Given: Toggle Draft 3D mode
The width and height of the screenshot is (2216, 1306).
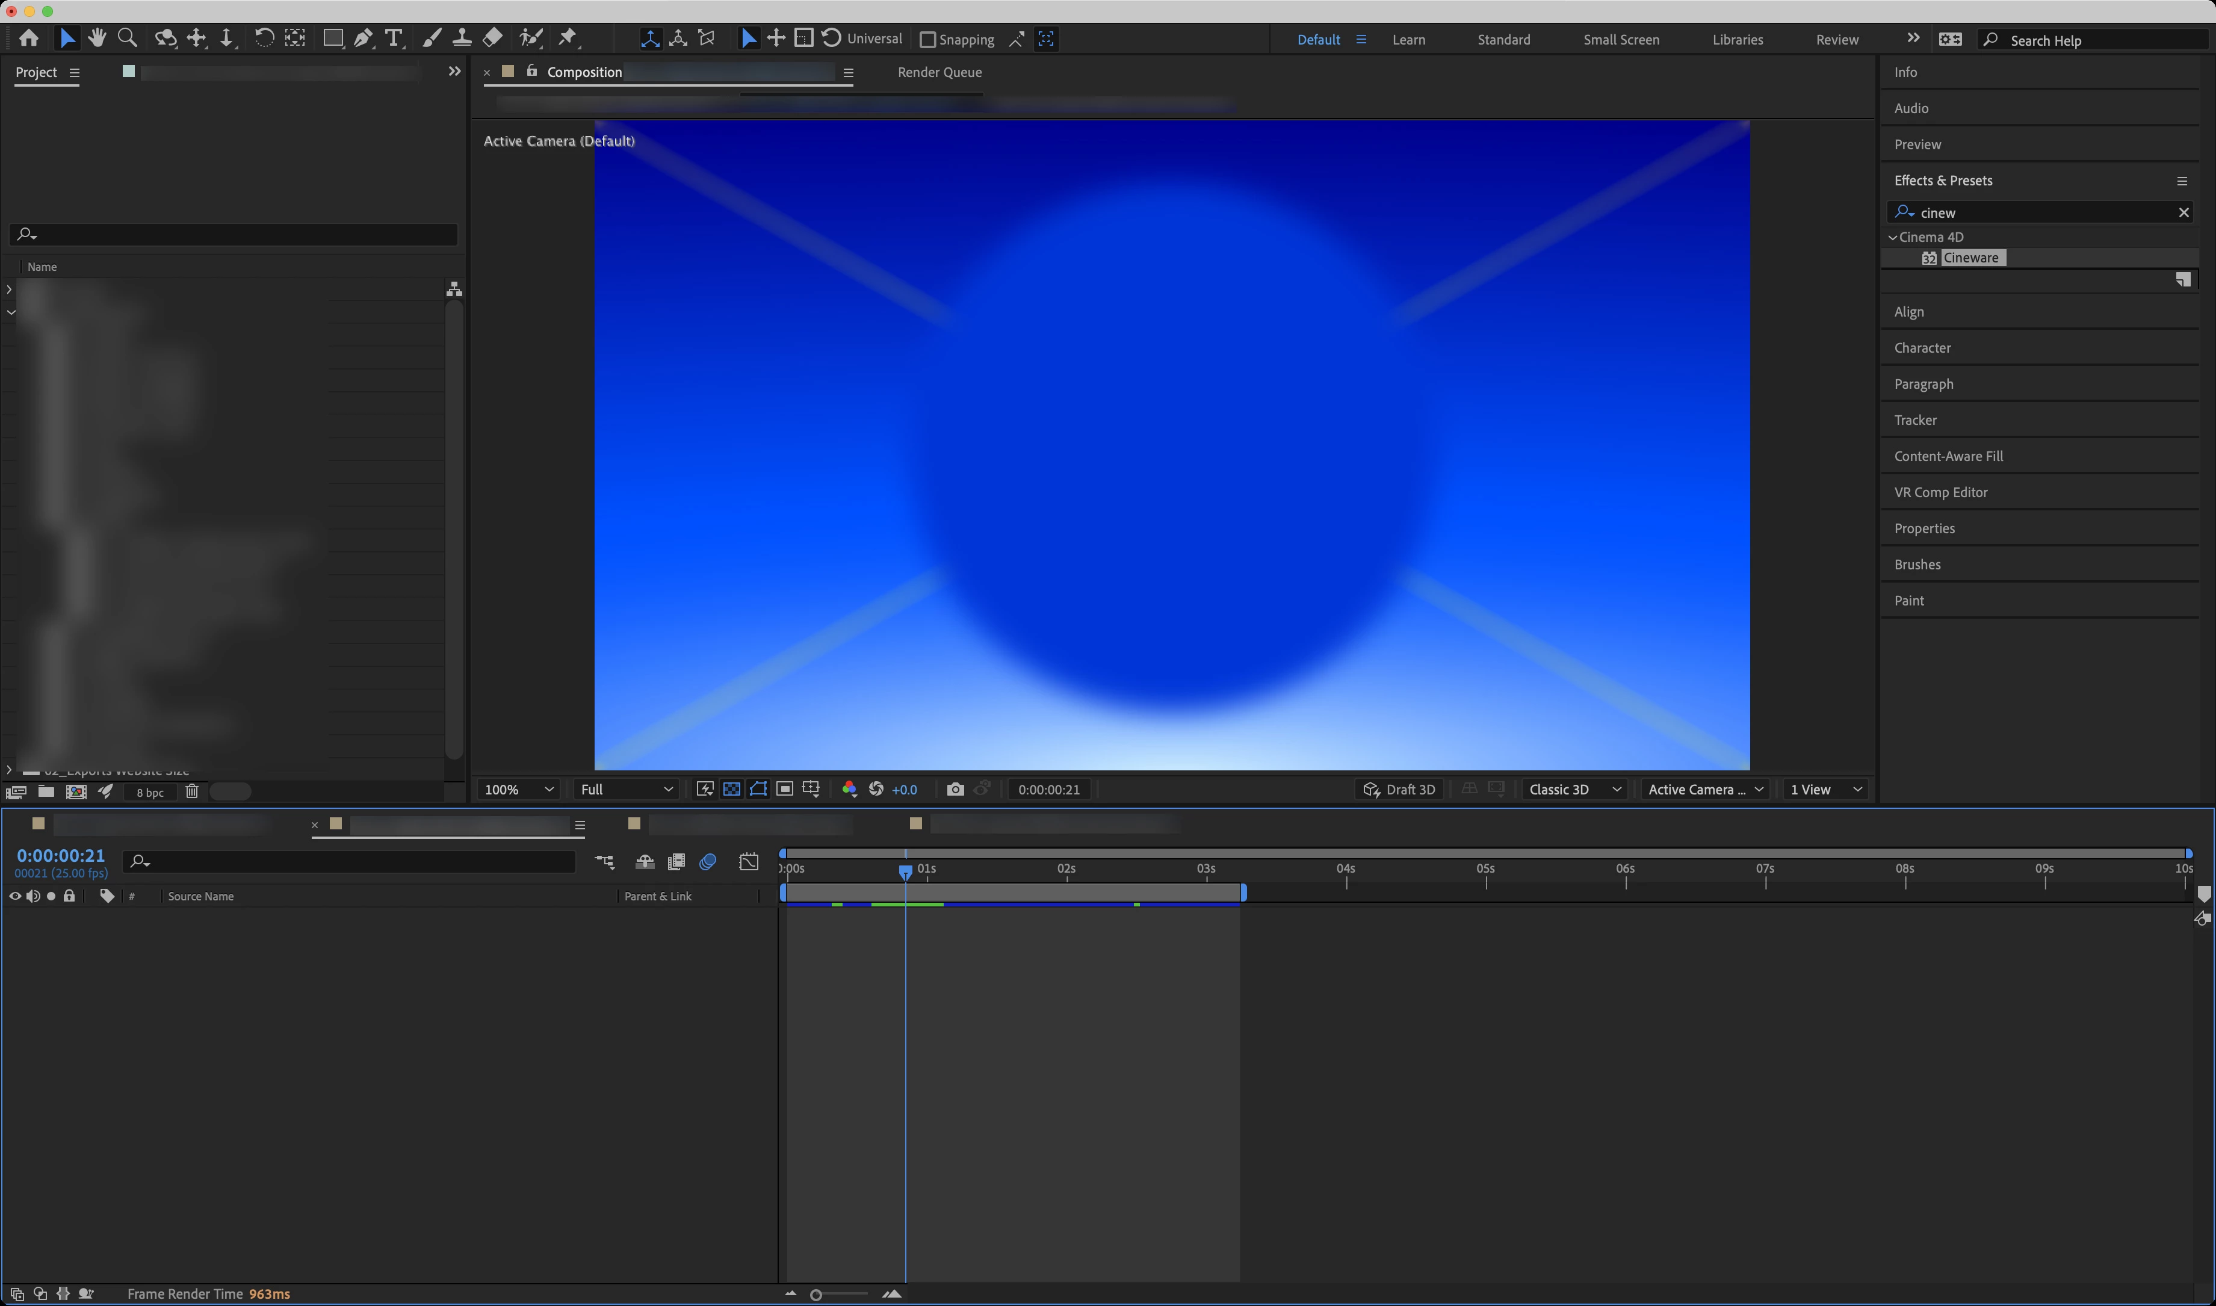Looking at the screenshot, I should [1399, 790].
